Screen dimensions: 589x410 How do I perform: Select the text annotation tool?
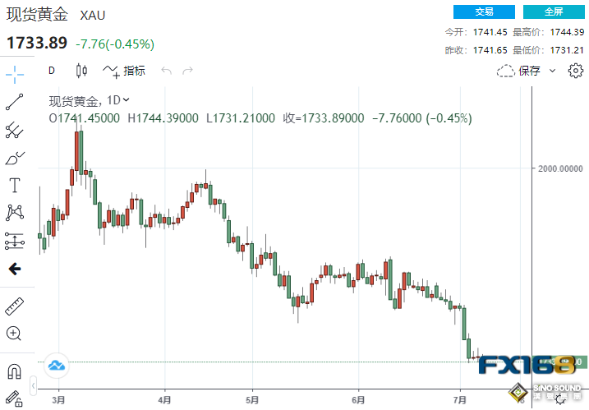[x=15, y=185]
